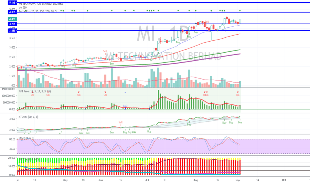Select the last volume bar on the right
Image resolution: width=310 pixels, height=183 pixels.
click(240, 84)
